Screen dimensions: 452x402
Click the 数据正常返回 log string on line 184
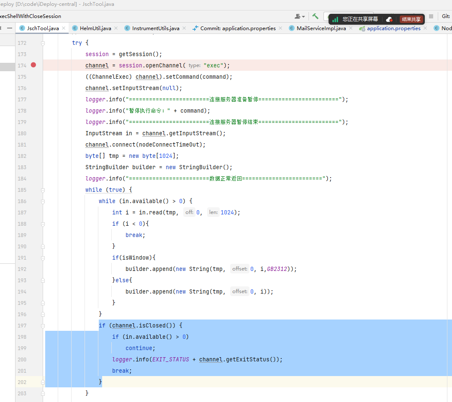[226, 178]
